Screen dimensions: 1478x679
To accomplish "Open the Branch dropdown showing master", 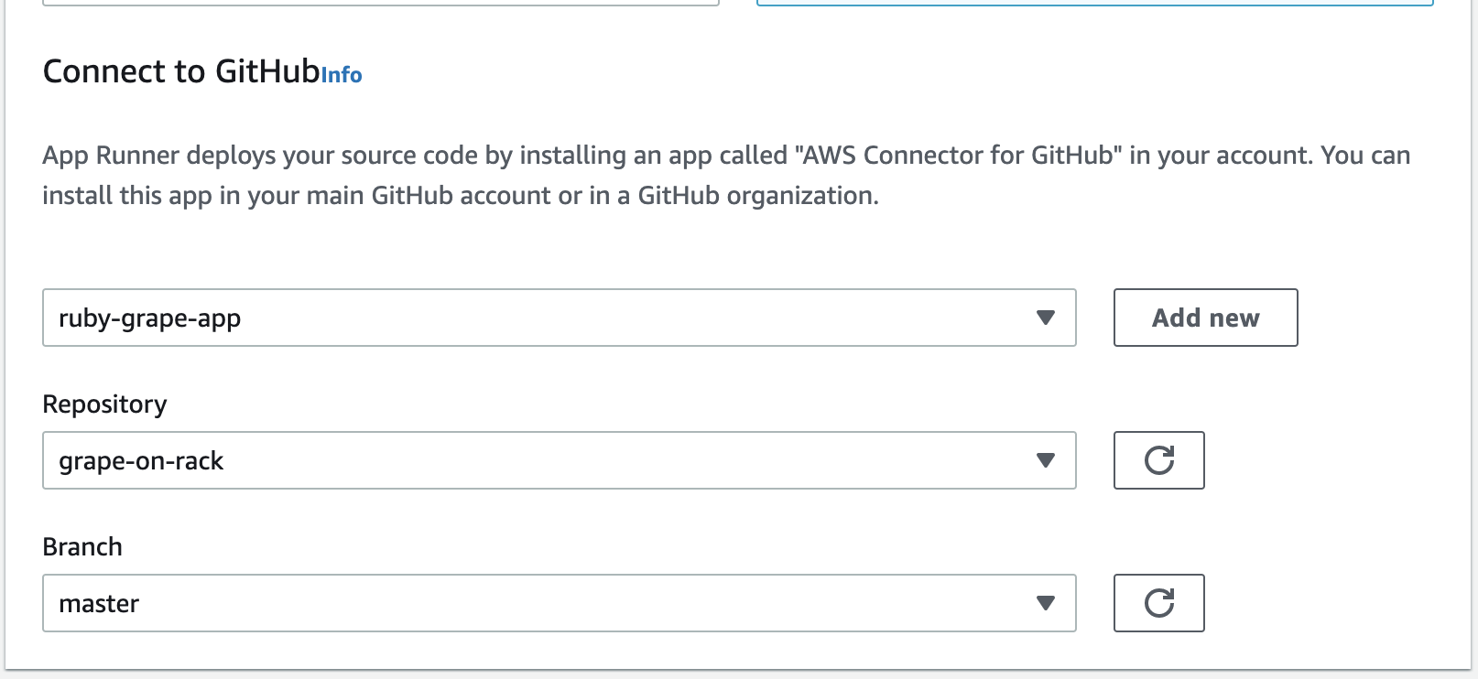I will (x=560, y=603).
